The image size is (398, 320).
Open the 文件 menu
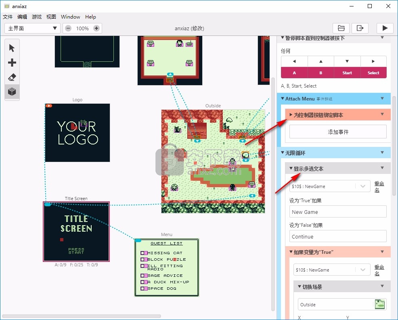pos(8,17)
